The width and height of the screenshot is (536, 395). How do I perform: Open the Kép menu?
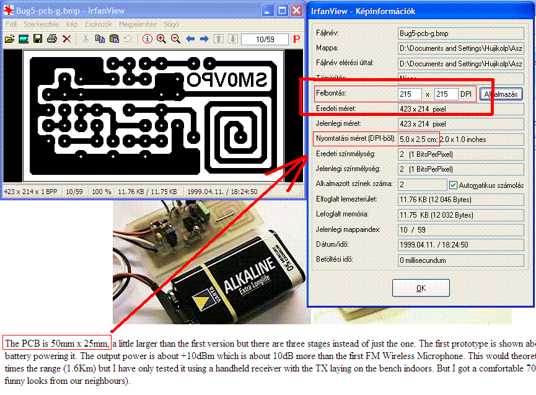72,24
